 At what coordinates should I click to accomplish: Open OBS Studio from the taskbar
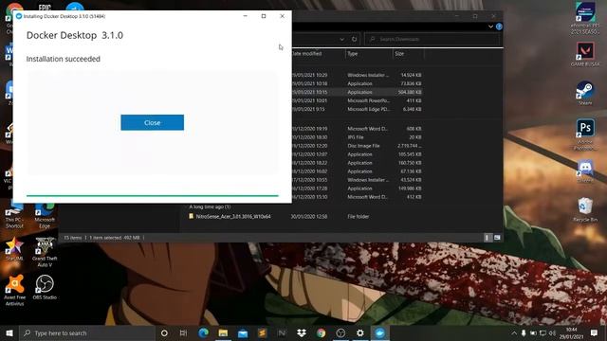(x=340, y=332)
